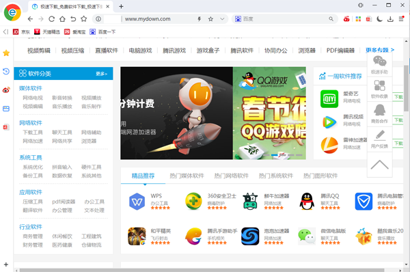The height and width of the screenshot is (272, 410).
Task: Open the 百度一下 bookmark
Action: (x=102, y=32)
